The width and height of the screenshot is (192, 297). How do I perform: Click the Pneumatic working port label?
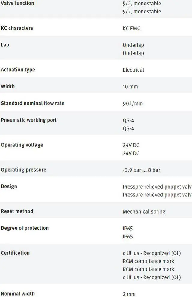[x=29, y=120]
